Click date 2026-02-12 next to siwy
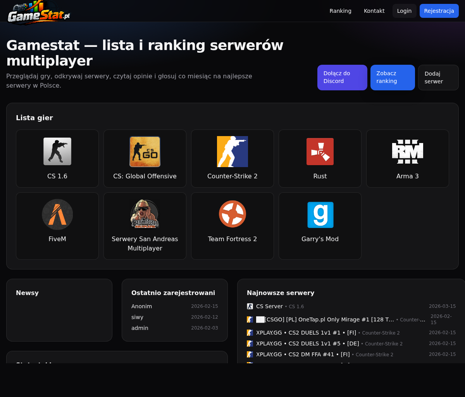 [205, 317]
